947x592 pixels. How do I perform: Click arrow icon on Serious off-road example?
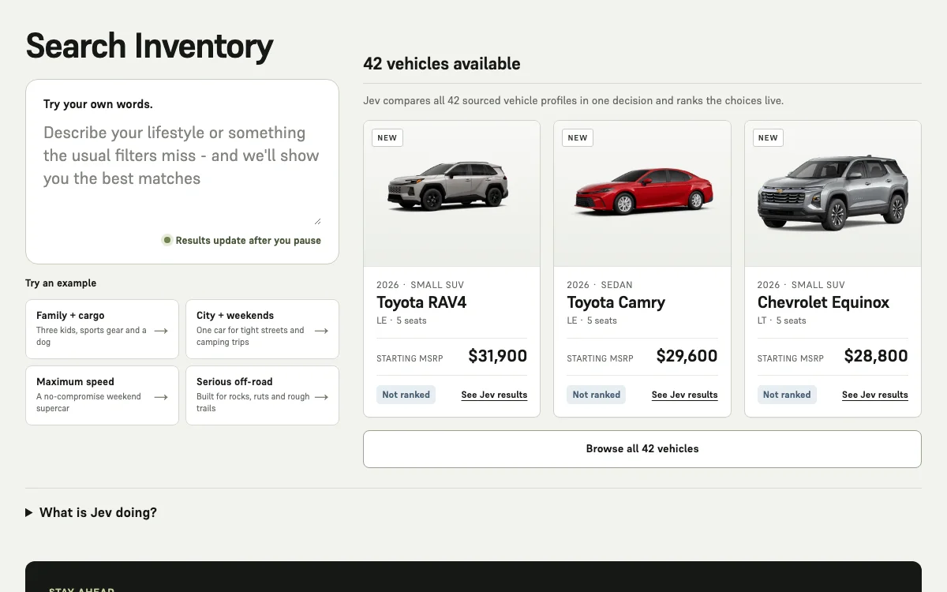(x=321, y=397)
